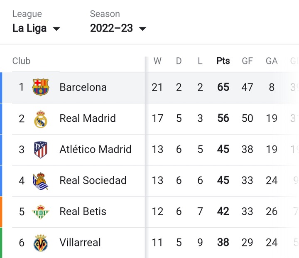This screenshot has width=299, height=258.
Task: Click the arrow next to La Liga
Action: 56,29
